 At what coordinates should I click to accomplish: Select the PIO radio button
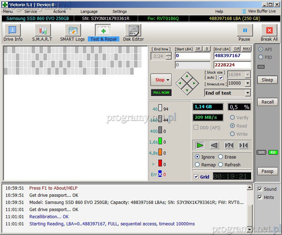tap(261, 57)
